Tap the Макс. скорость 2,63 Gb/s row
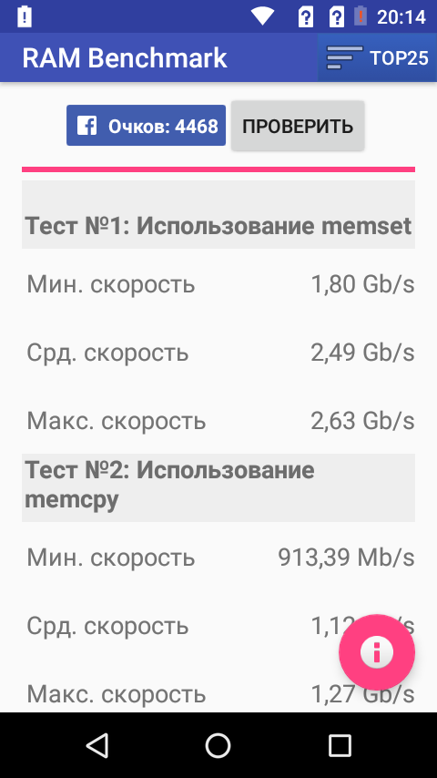The height and width of the screenshot is (778, 437). (218, 421)
